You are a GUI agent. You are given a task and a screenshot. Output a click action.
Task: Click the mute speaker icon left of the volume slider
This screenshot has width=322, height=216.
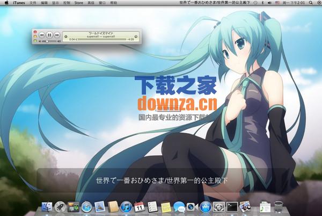40,41
